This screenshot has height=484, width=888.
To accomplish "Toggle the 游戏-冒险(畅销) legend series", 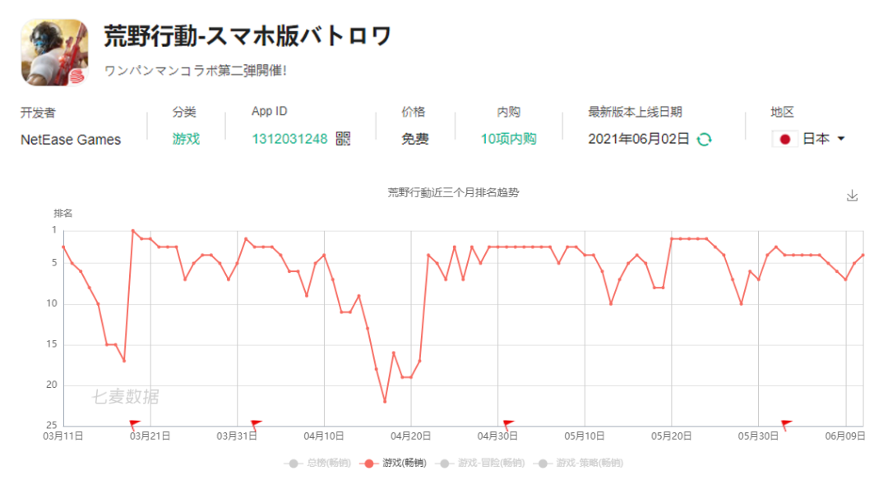I will pyautogui.click(x=479, y=463).
